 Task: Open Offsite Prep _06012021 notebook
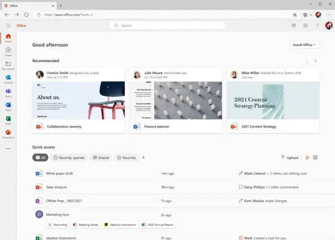pos(64,201)
